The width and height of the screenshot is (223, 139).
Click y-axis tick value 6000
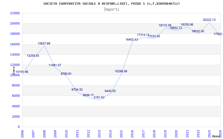[16, 96]
